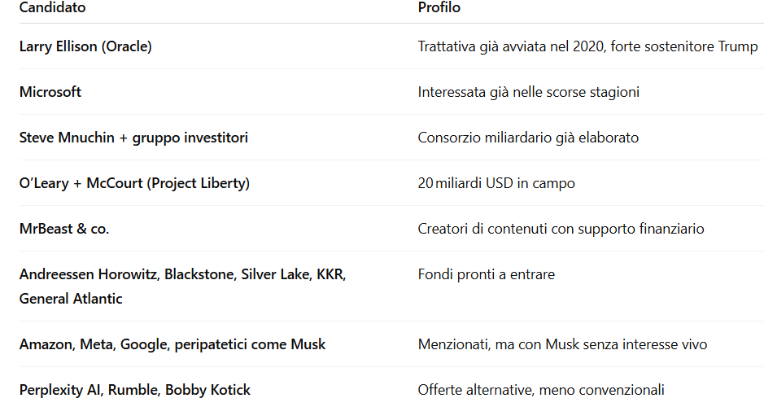Click the Andreessen Horowitz, Blackstone candidate cell

tap(183, 286)
